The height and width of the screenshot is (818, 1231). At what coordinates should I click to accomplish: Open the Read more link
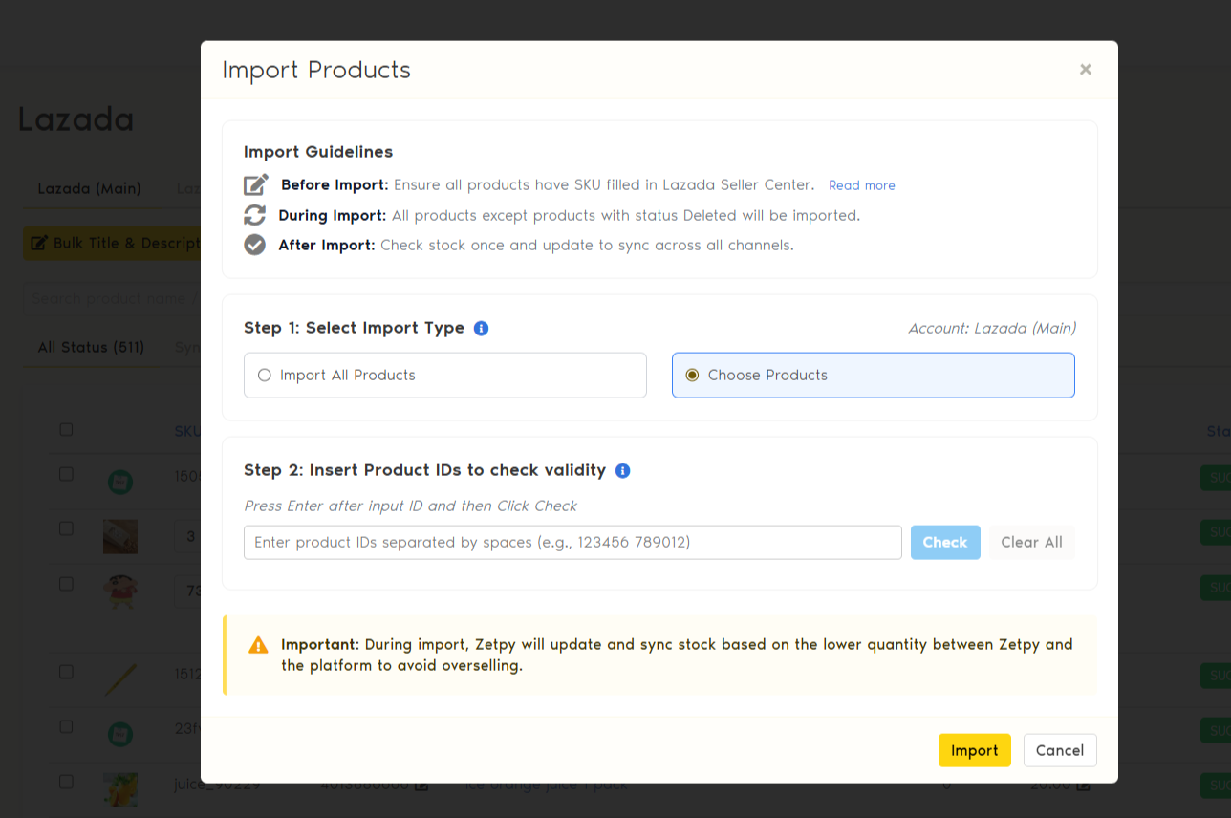coord(862,185)
